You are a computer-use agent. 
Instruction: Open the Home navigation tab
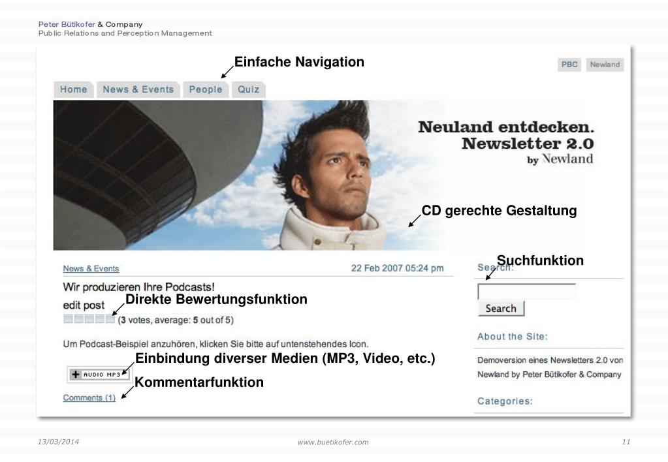[74, 89]
